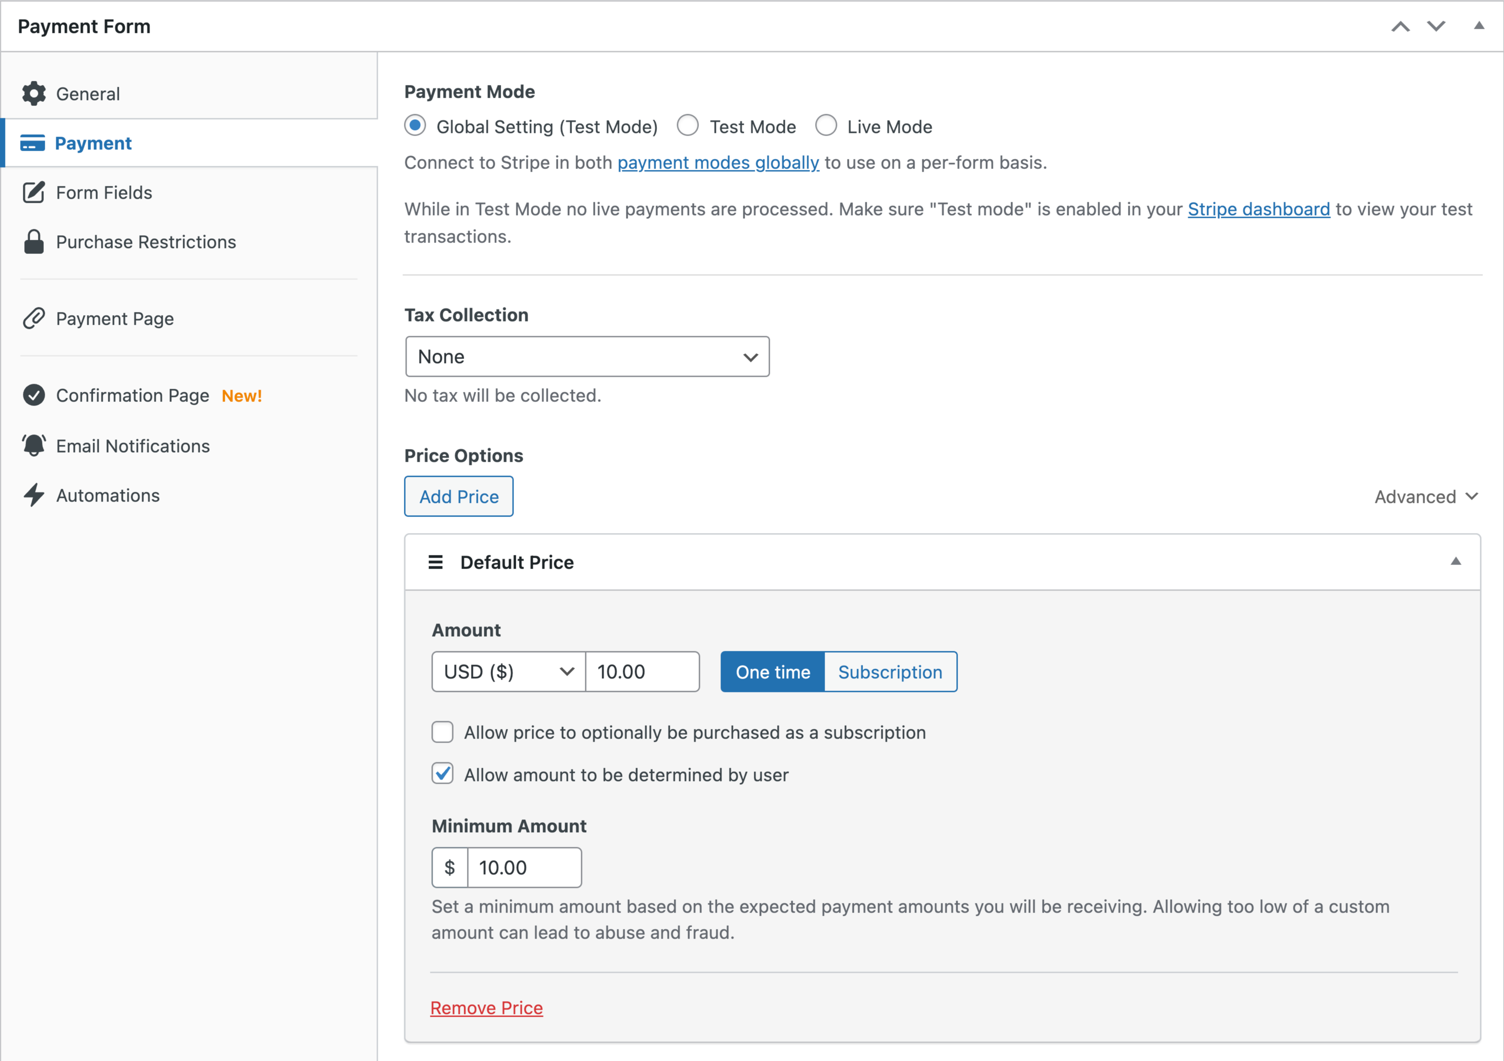1504x1061 pixels.
Task: Click the General gear icon
Action: (33, 94)
